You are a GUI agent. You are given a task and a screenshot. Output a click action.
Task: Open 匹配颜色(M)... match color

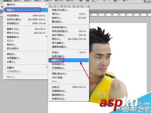pos(69,91)
